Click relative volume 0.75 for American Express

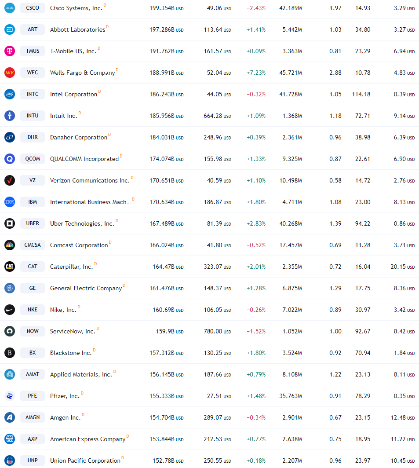tap(335, 439)
